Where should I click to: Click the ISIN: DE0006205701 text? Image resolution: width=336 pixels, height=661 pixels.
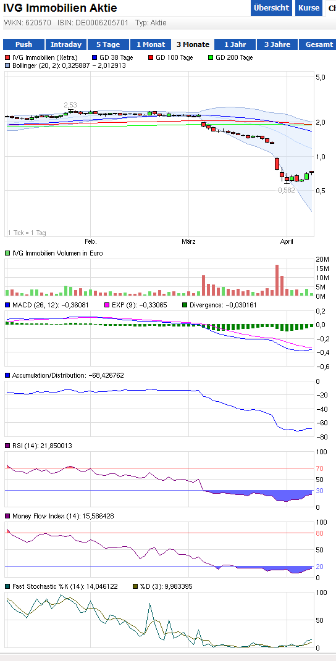pos(93,23)
